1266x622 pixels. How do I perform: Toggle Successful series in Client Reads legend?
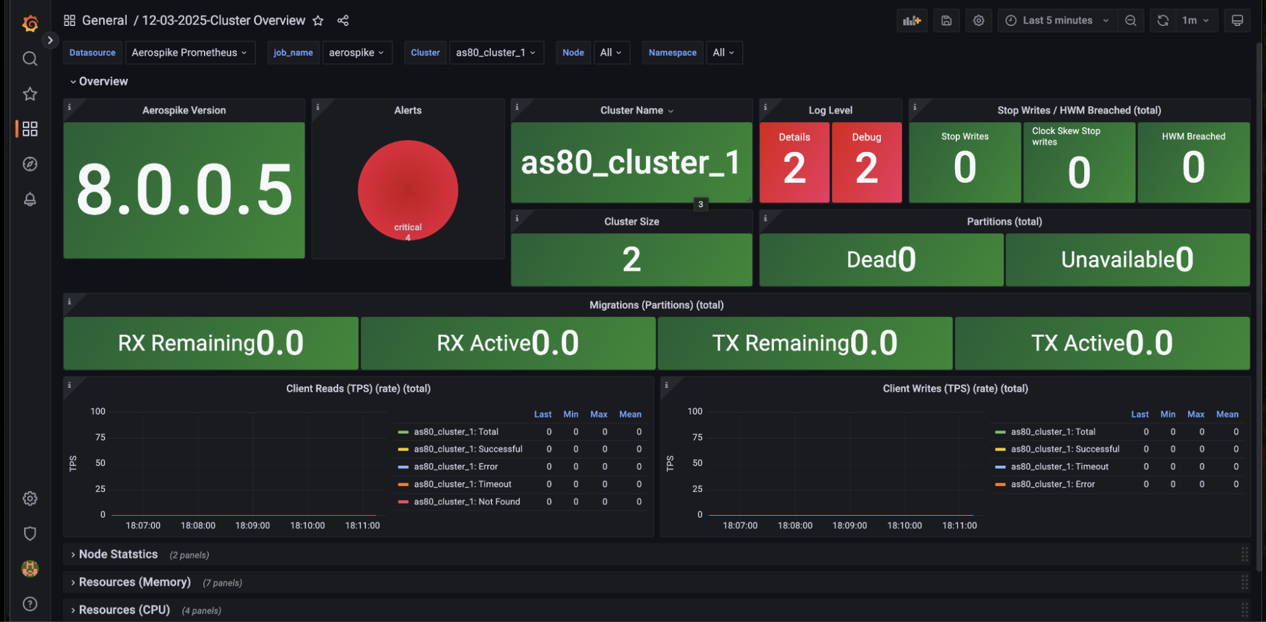point(468,449)
